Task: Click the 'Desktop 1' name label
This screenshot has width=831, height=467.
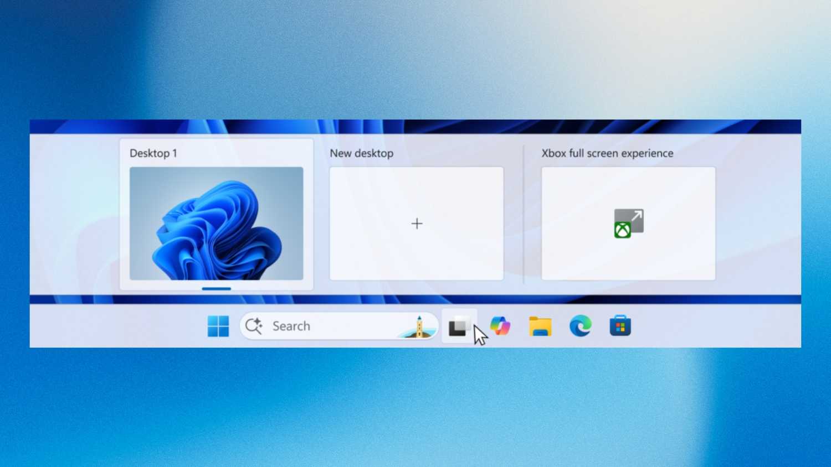Action: [153, 153]
